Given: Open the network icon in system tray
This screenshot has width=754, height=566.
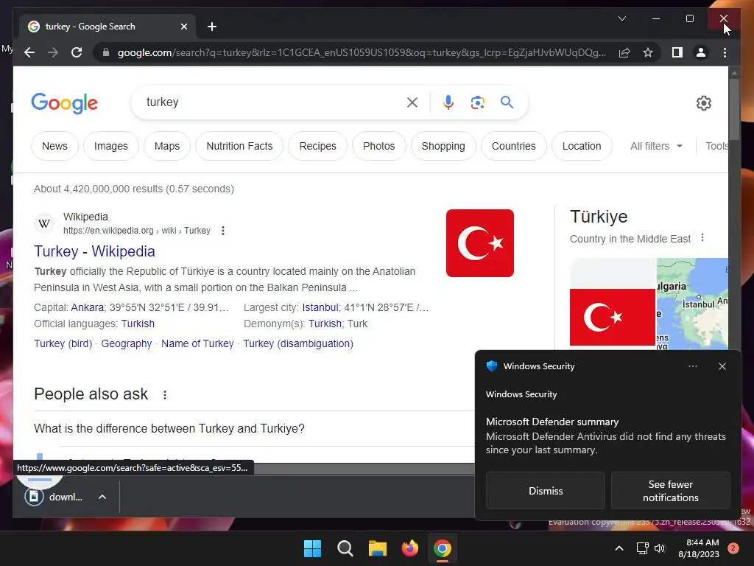Looking at the screenshot, I should point(642,548).
